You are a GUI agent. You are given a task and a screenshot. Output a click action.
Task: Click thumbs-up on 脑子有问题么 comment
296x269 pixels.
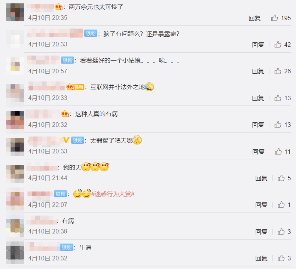[x=278, y=45]
